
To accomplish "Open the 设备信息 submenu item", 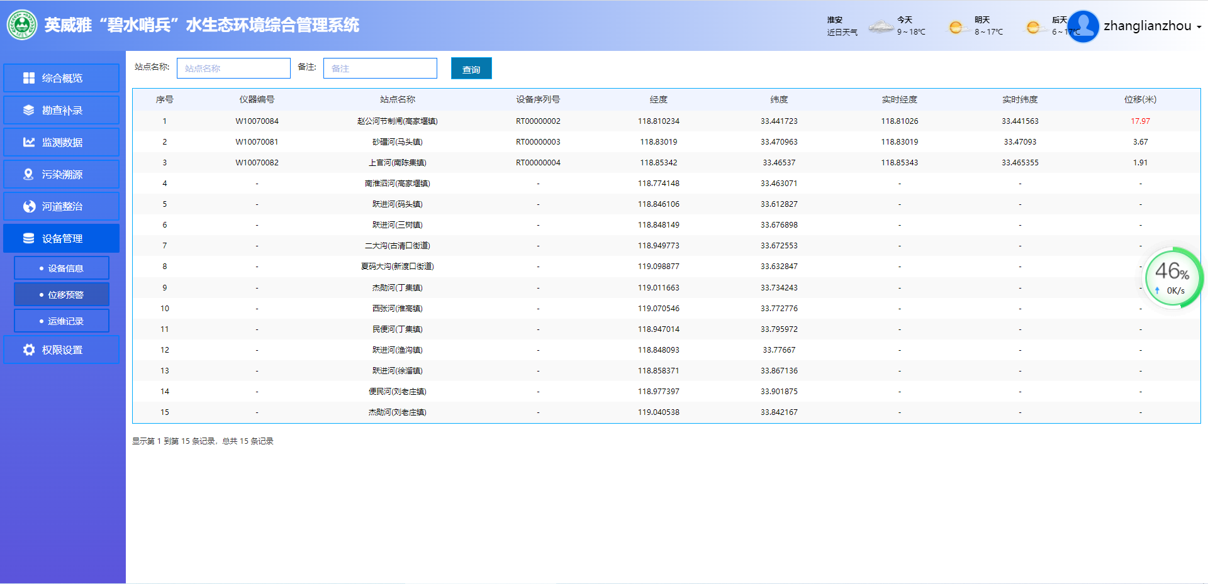I will coord(62,268).
